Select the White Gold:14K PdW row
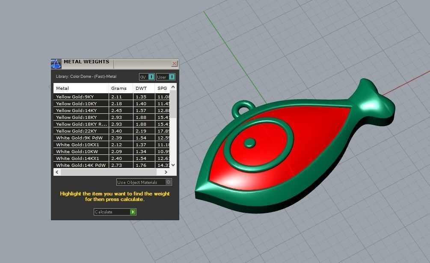Screen dimensions: 430x263 tap(112, 165)
